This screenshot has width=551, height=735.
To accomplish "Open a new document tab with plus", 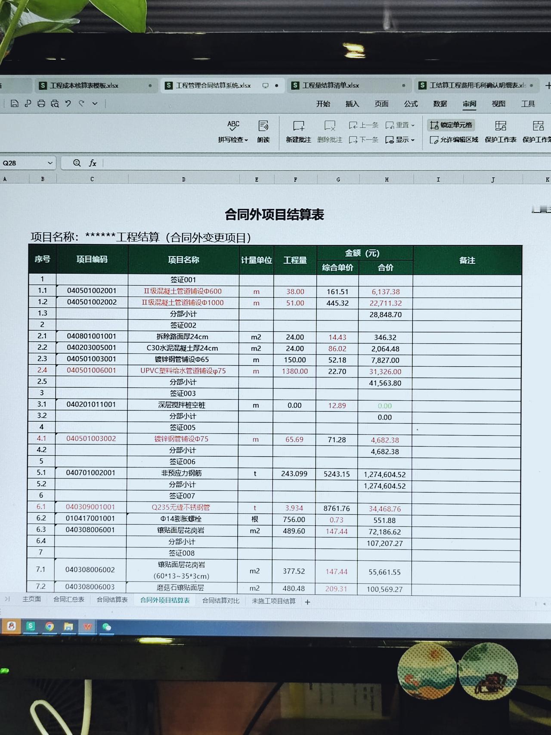I will click(548, 86).
